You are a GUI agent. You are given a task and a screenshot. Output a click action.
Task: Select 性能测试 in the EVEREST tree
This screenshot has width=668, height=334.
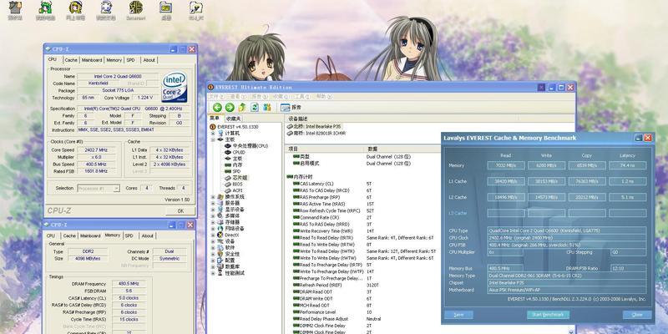click(x=231, y=273)
